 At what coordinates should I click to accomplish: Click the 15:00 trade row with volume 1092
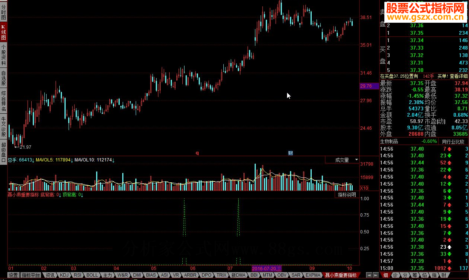click(424, 268)
